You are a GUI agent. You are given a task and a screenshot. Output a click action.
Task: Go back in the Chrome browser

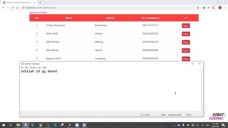[3, 8]
